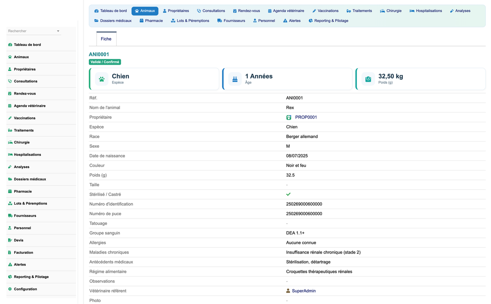Click the truck icon beside Fournisseurs in sidebar
This screenshot has width=491, height=304.
(10, 216)
